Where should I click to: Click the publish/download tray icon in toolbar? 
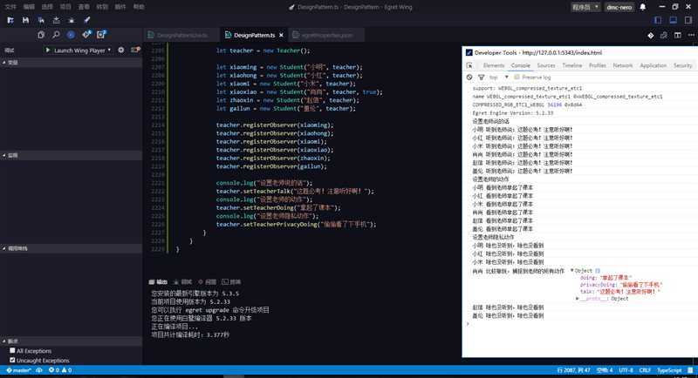tap(56, 20)
